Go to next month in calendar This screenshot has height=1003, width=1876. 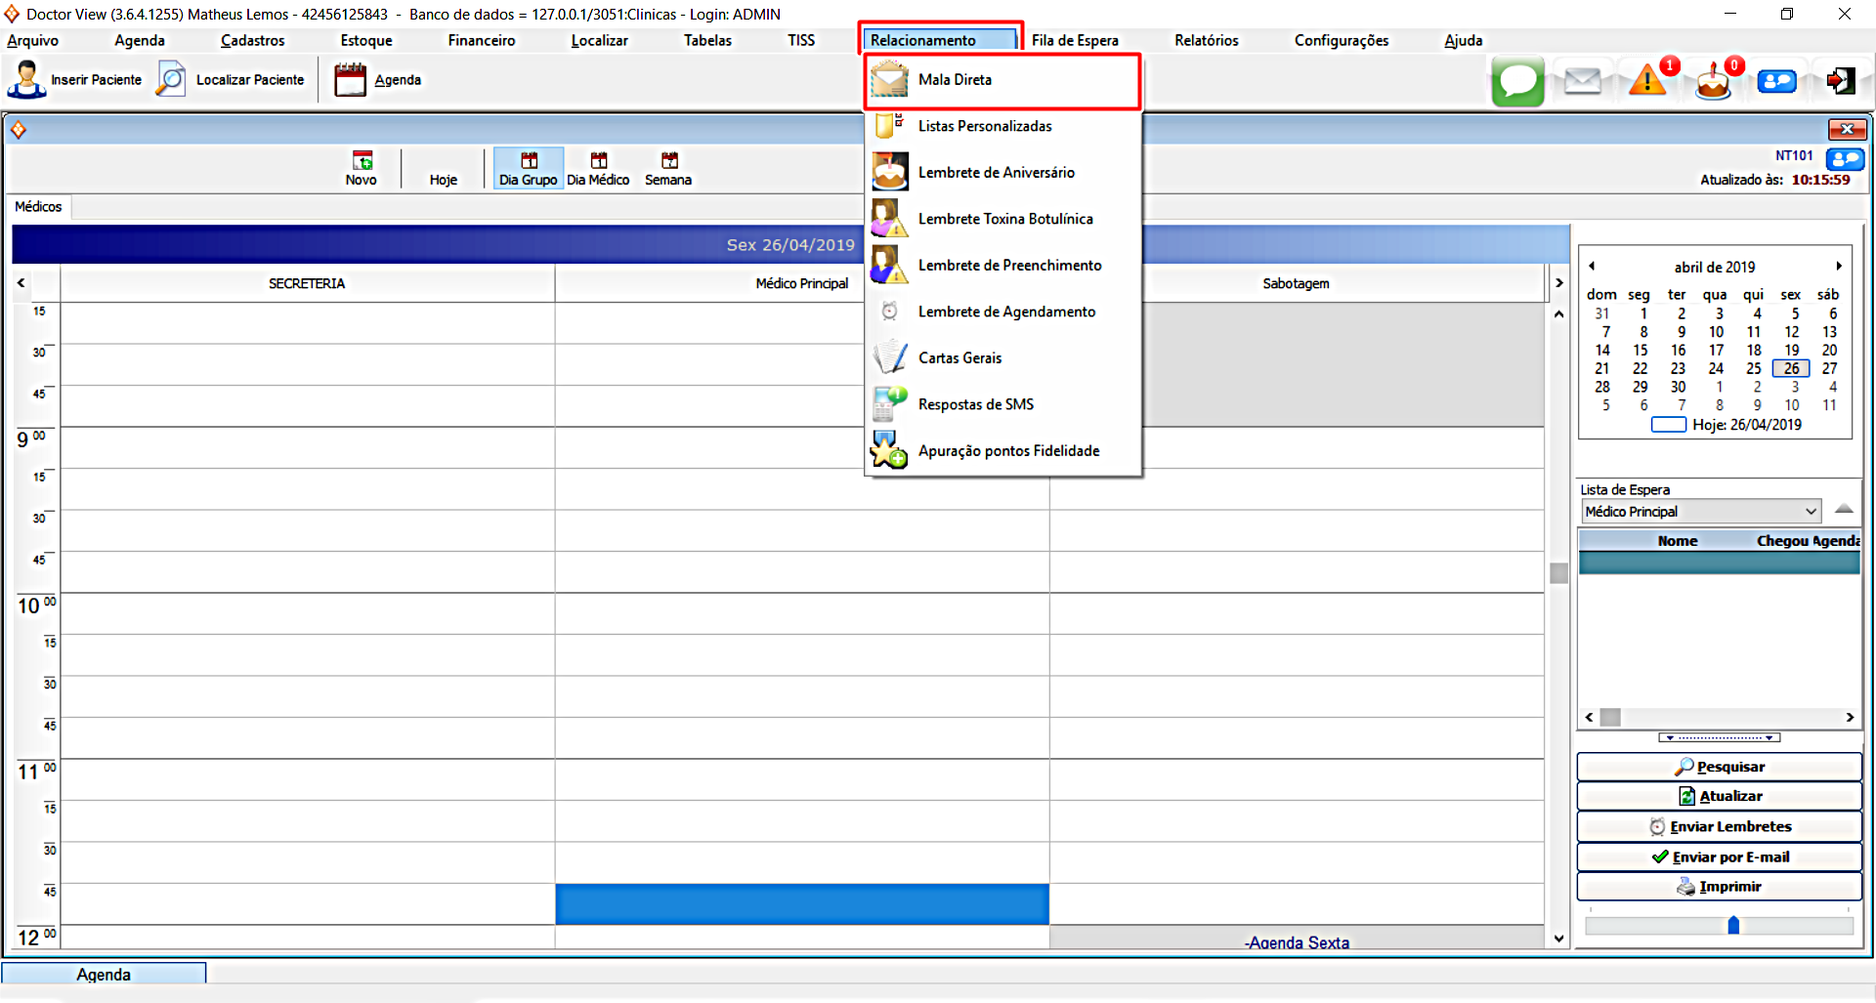[x=1838, y=267]
